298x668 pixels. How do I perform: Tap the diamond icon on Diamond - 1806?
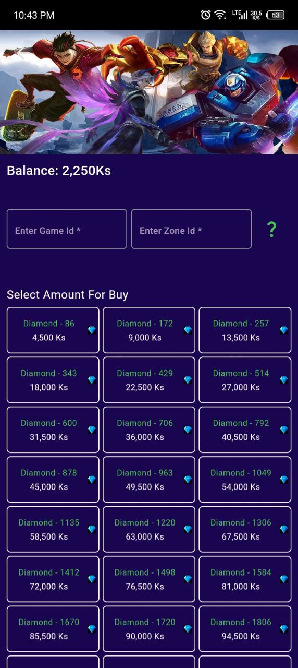click(x=284, y=629)
